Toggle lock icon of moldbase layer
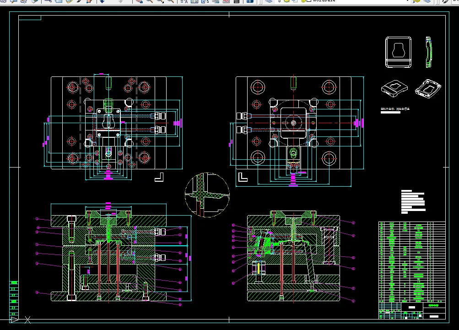Image resolution: width=459 pixels, height=330 pixels. [x=303, y=1]
